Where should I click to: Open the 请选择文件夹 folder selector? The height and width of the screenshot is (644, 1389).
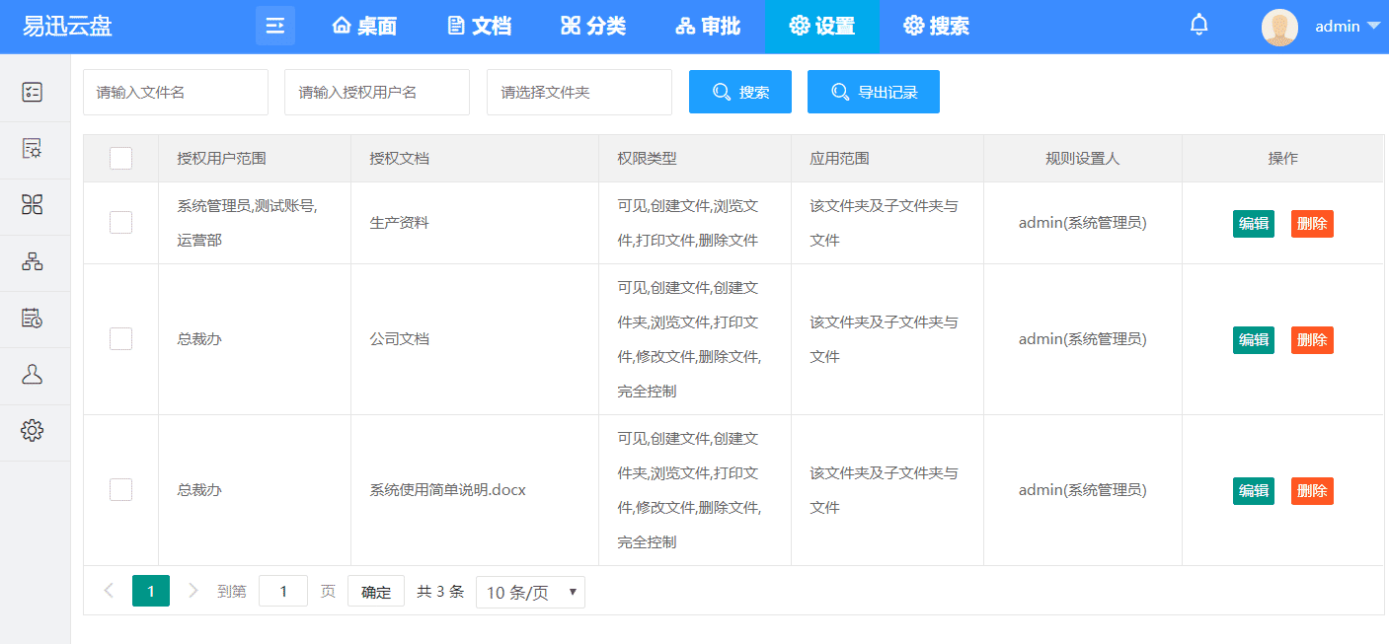[x=579, y=92]
